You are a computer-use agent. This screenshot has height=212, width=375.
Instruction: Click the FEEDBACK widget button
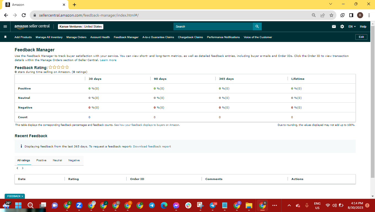click(14, 196)
